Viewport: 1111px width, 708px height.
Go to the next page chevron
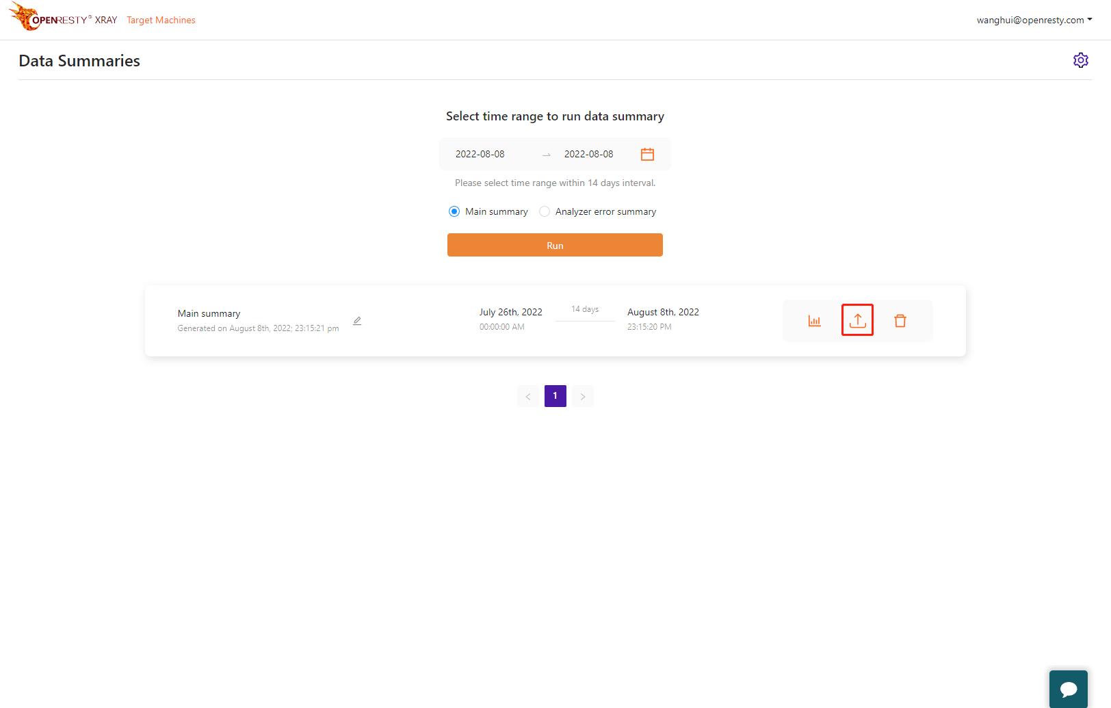pyautogui.click(x=583, y=396)
